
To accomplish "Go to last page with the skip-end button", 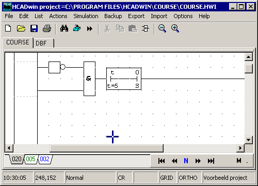I will point(211,161).
